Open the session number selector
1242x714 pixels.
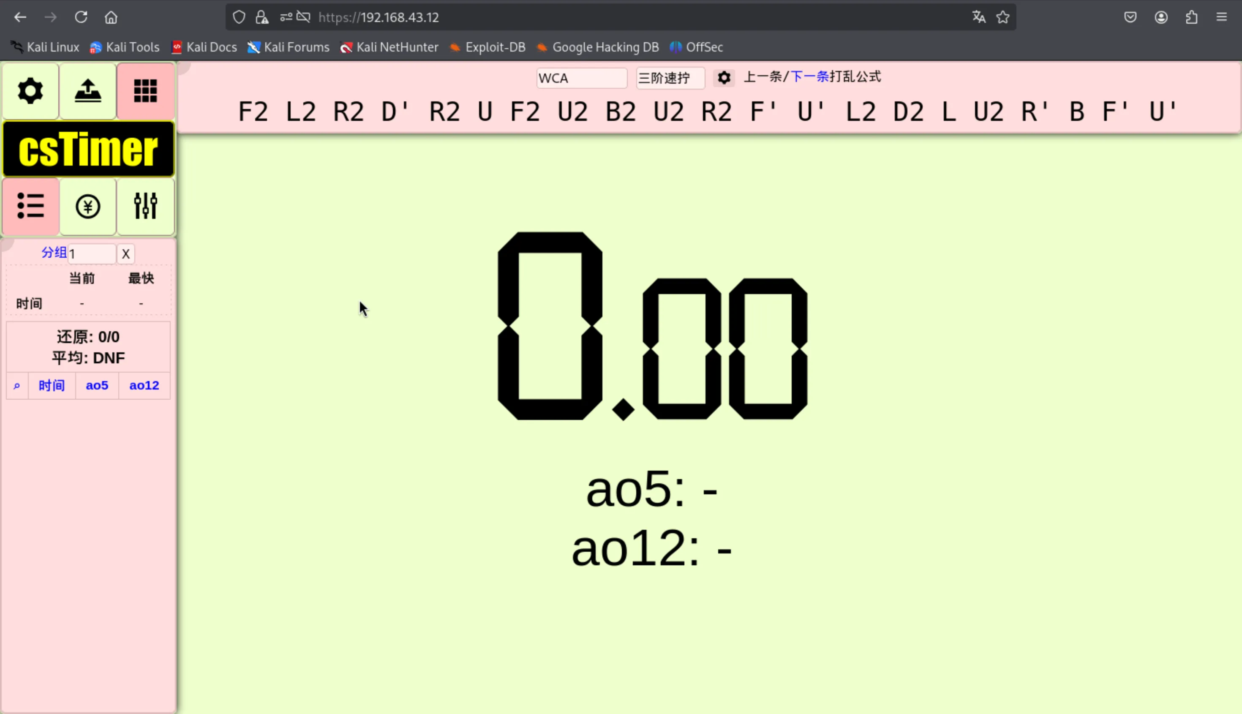[x=91, y=253]
